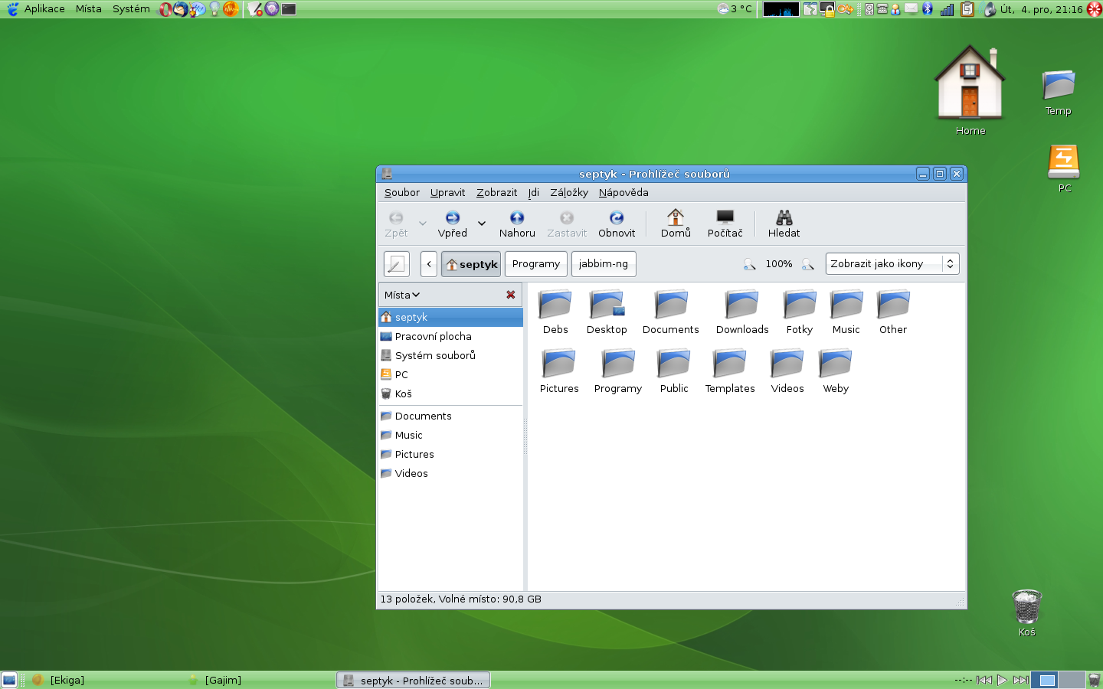This screenshot has height=689, width=1103.
Task: Open the volume control speaker icon
Action: coord(990,9)
